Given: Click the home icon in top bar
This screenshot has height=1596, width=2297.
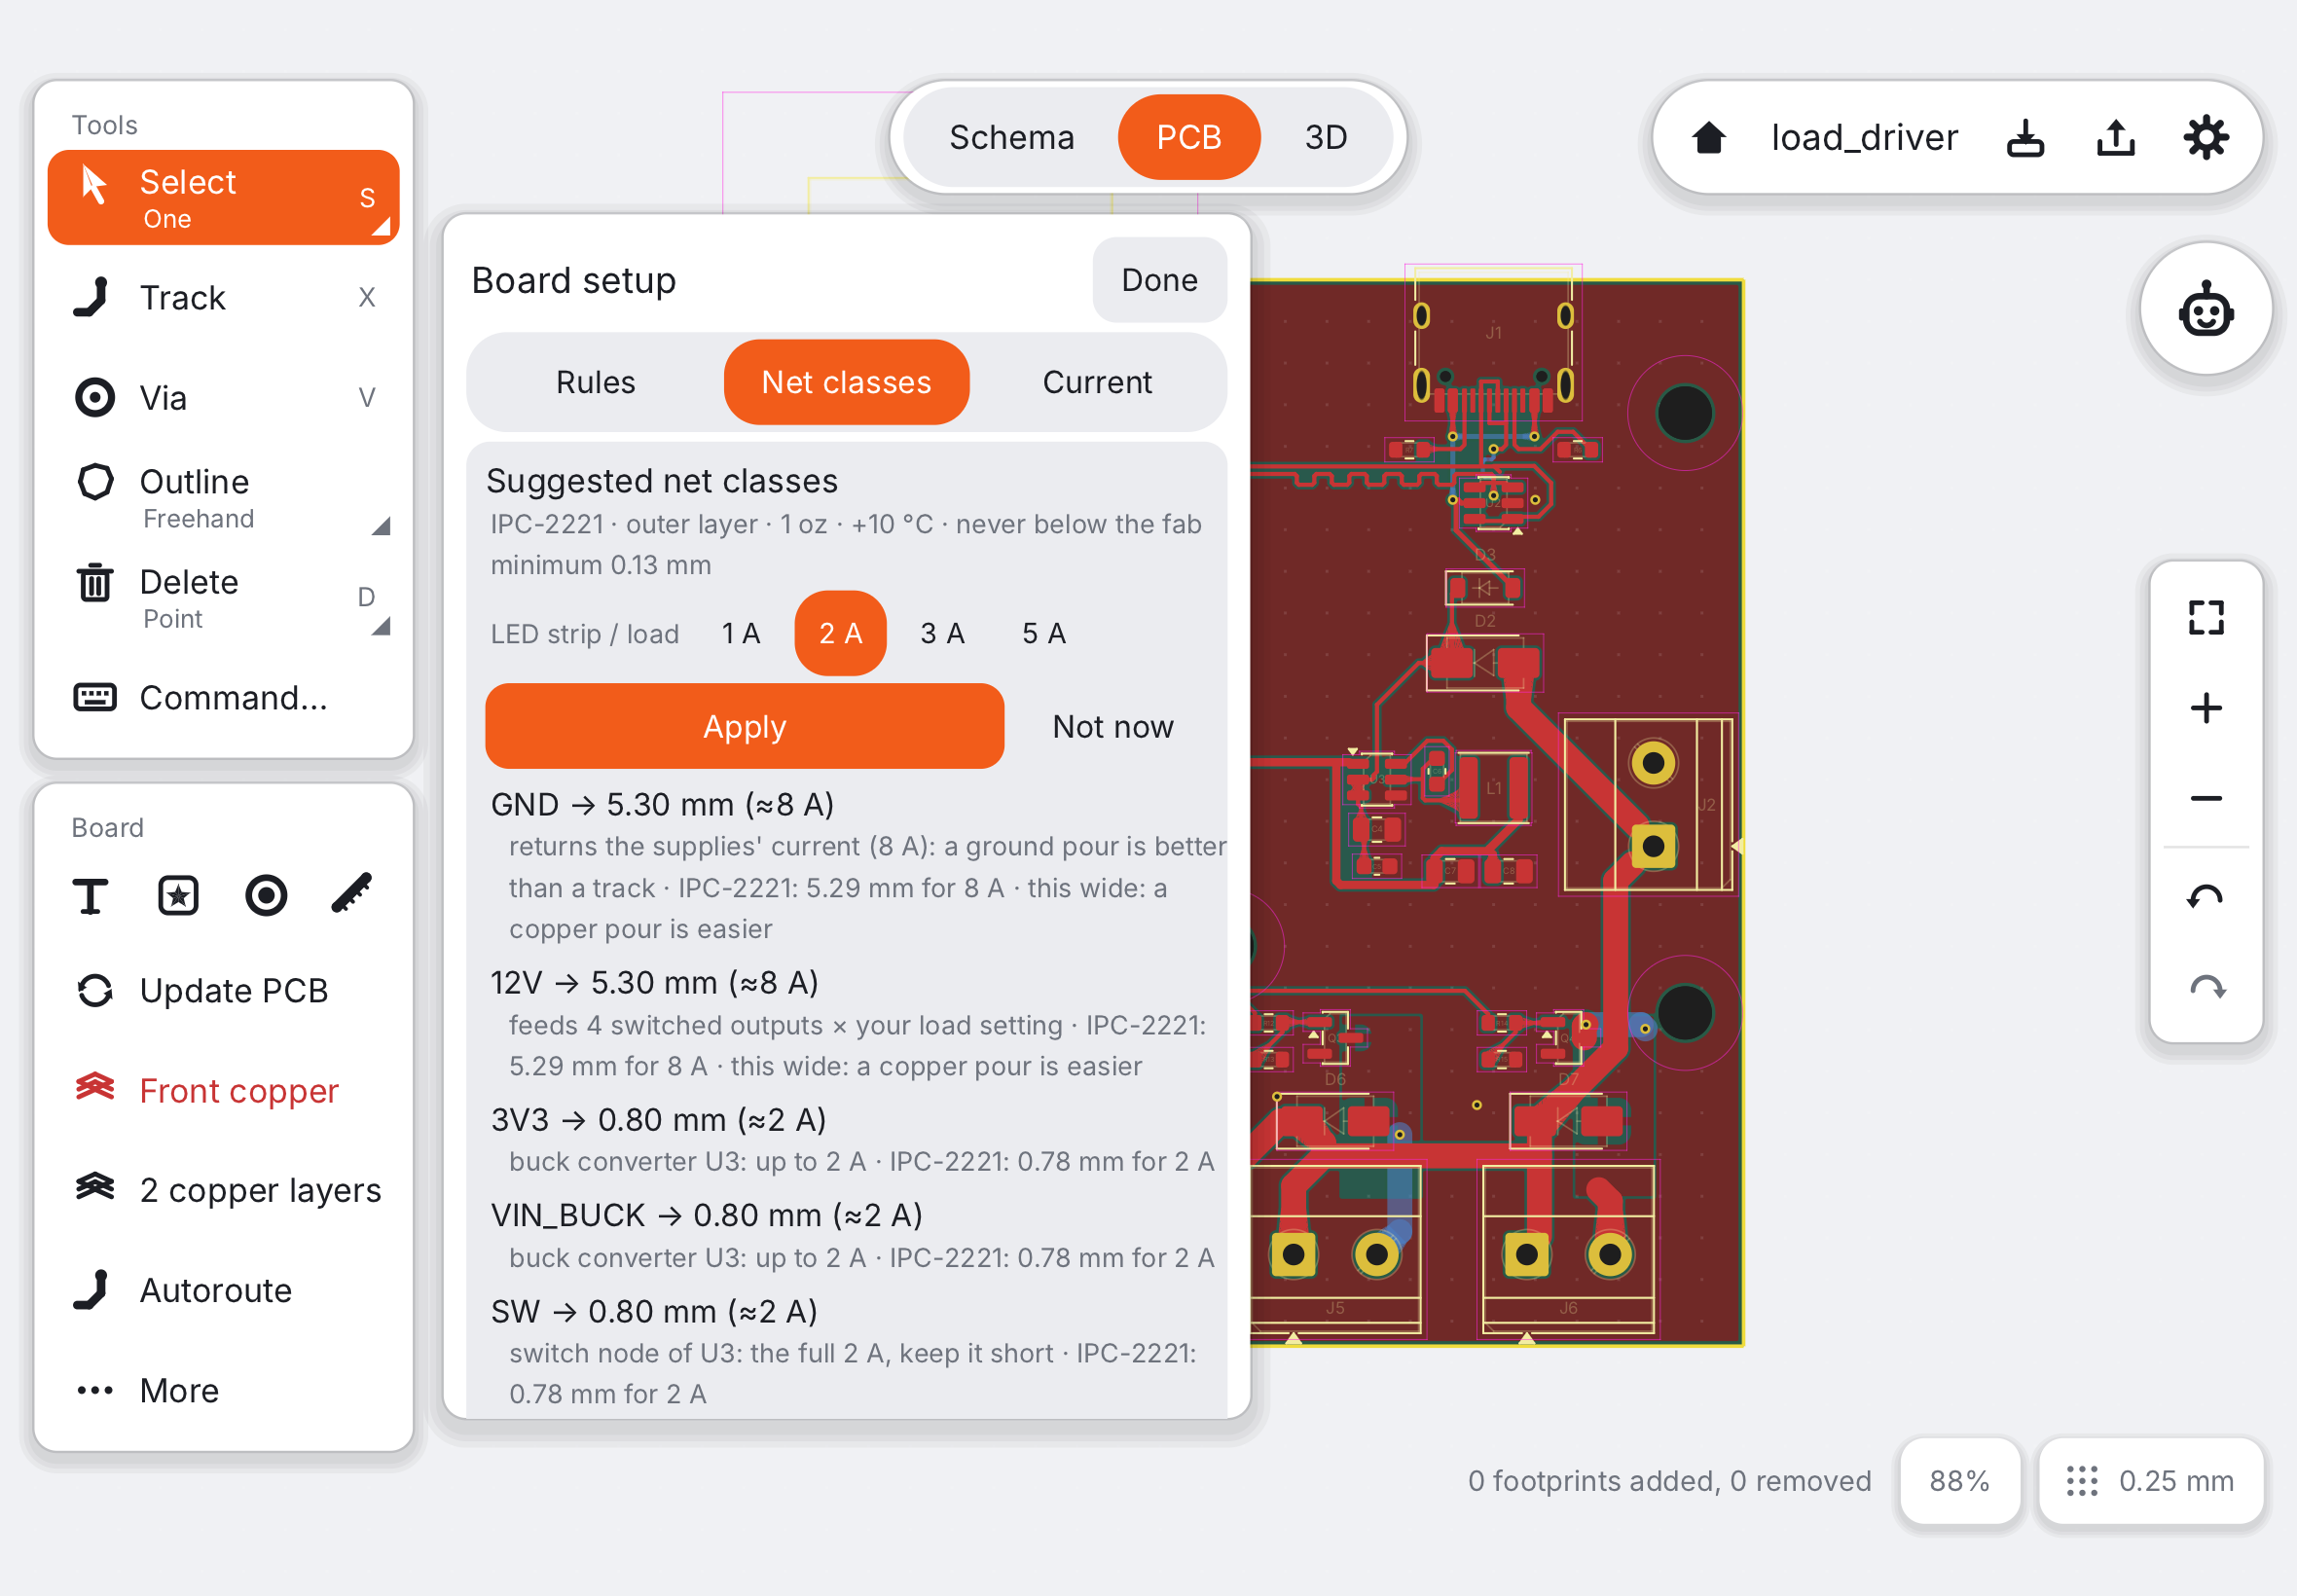Looking at the screenshot, I should [1708, 137].
